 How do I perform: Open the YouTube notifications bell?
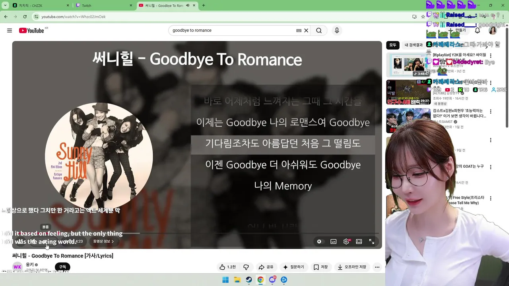point(477,31)
